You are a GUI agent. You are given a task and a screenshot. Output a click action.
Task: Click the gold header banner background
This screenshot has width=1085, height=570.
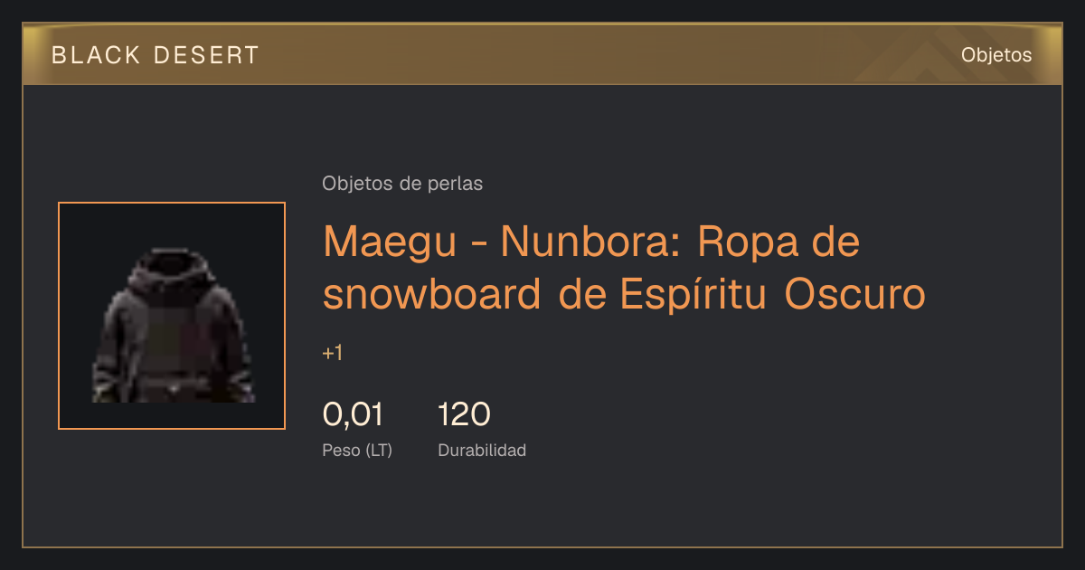click(x=542, y=54)
